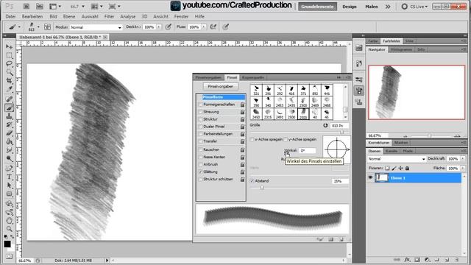
Task: Select the Type tool
Action: coord(9,177)
